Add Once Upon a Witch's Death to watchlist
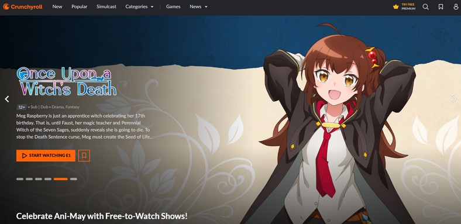 tap(84, 156)
